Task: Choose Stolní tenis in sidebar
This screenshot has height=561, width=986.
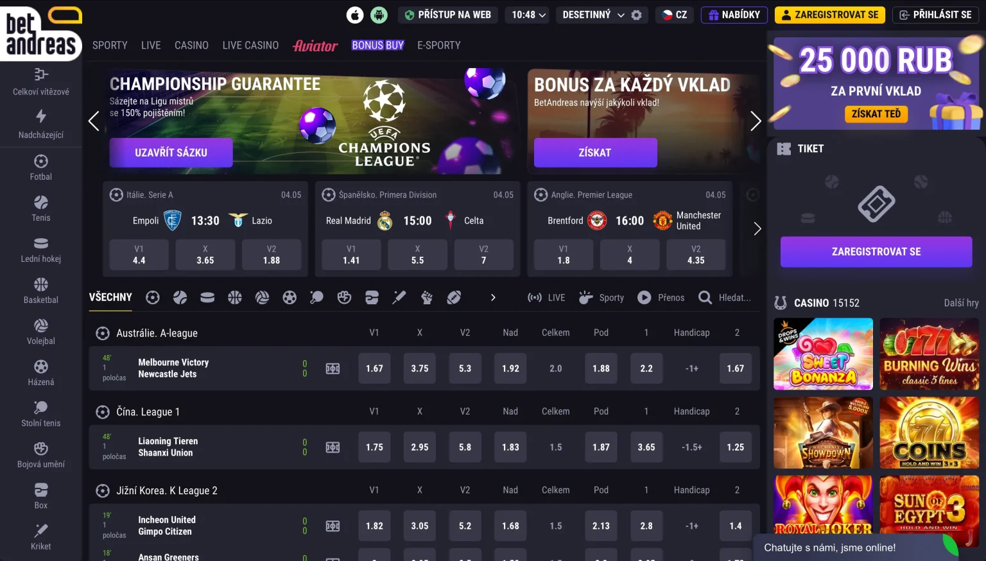Action: coord(41,414)
